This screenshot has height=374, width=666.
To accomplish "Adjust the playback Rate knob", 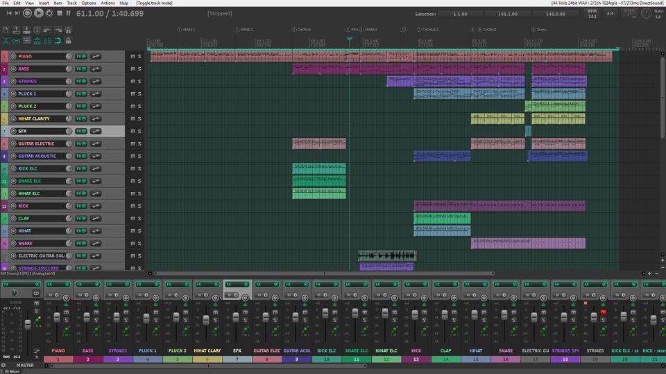I will 646,13.
